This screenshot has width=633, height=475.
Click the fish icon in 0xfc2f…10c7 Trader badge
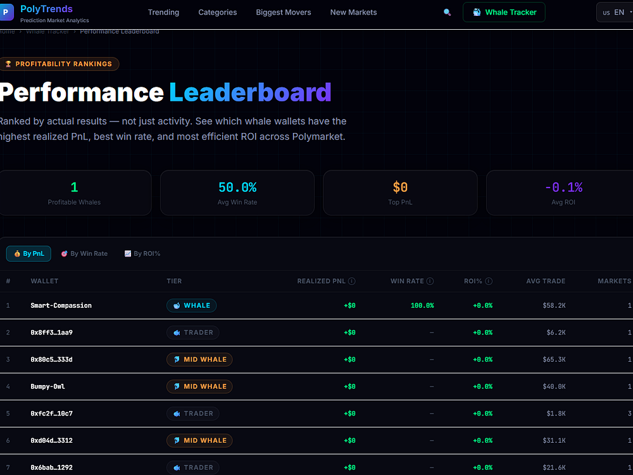[177, 414]
